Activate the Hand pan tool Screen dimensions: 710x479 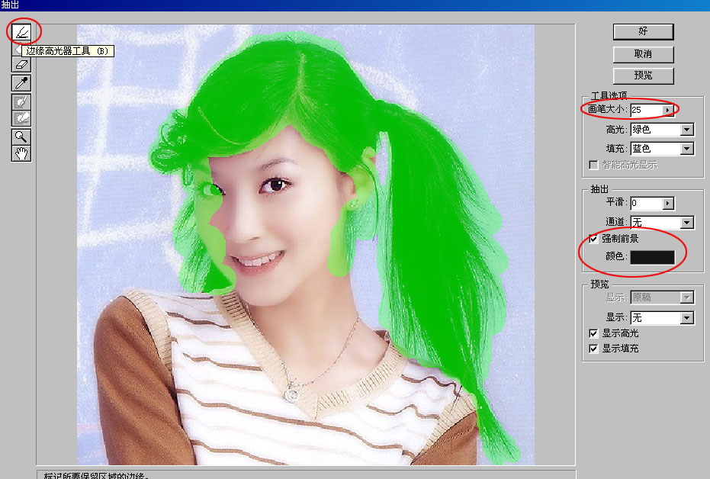[21, 153]
